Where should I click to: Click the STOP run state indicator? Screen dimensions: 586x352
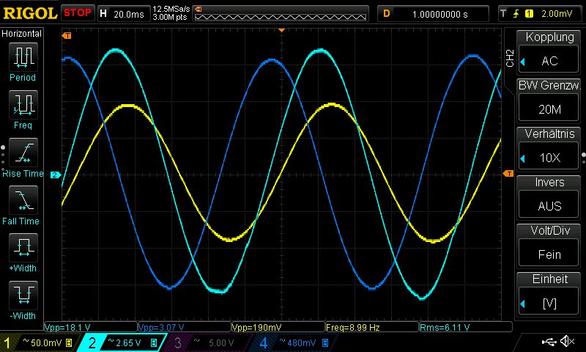click(x=78, y=13)
